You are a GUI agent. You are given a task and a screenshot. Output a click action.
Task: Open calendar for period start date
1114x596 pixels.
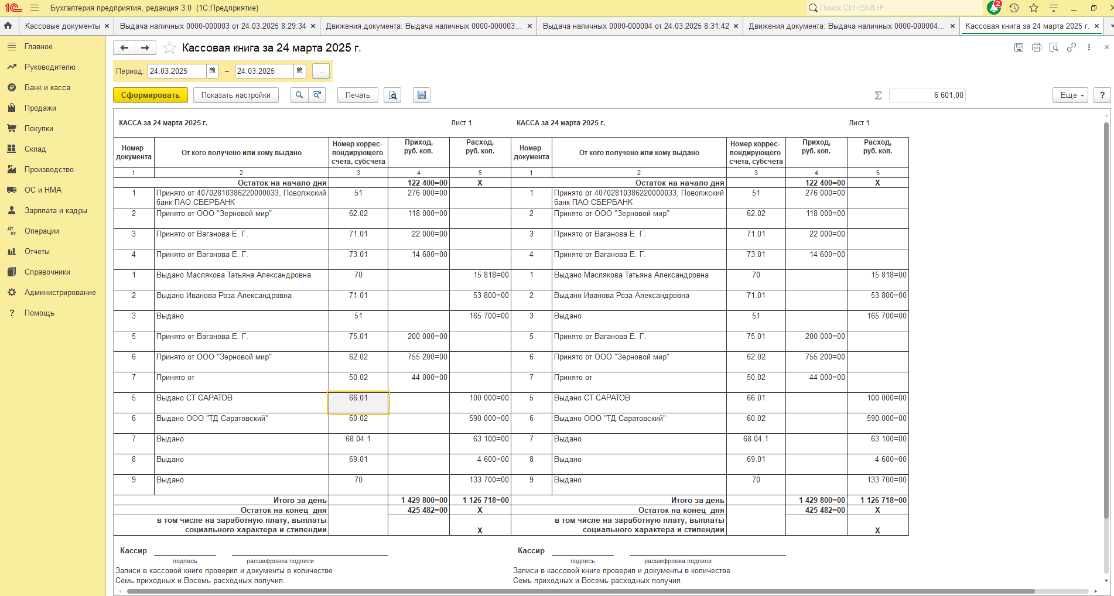212,71
